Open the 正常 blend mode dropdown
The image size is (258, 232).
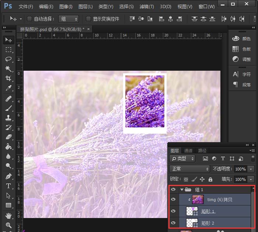pos(189,169)
